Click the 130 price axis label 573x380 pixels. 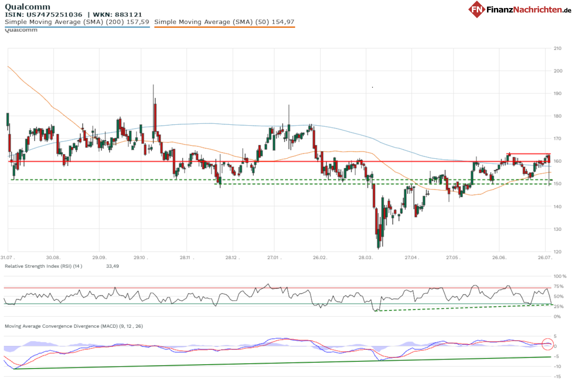(558, 229)
